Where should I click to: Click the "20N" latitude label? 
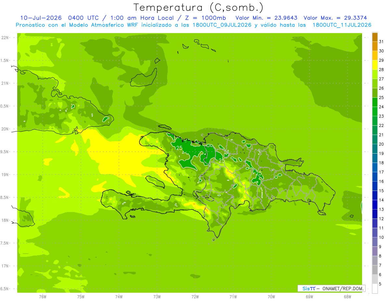[5, 129]
